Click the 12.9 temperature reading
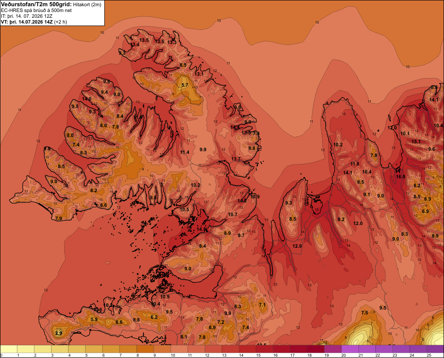Image resolution: width=444 pixels, height=358 pixels. tap(297, 246)
